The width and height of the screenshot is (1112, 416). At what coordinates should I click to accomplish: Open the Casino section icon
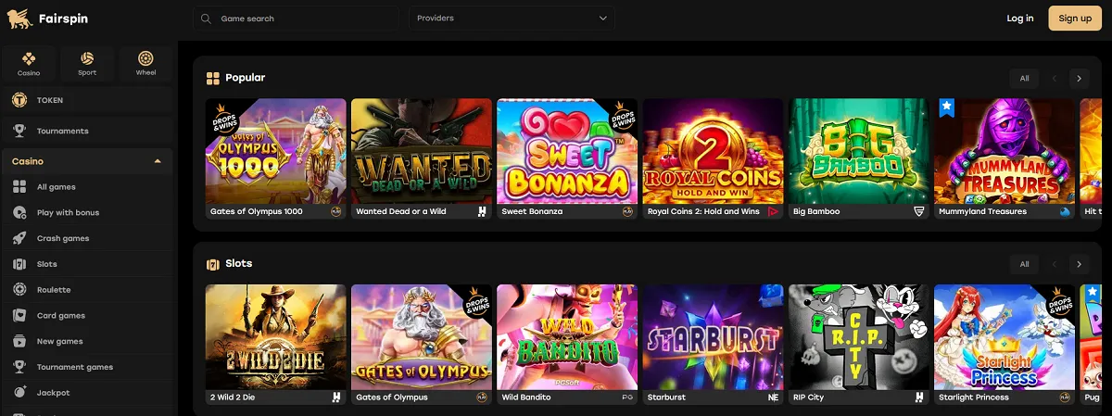click(x=29, y=58)
